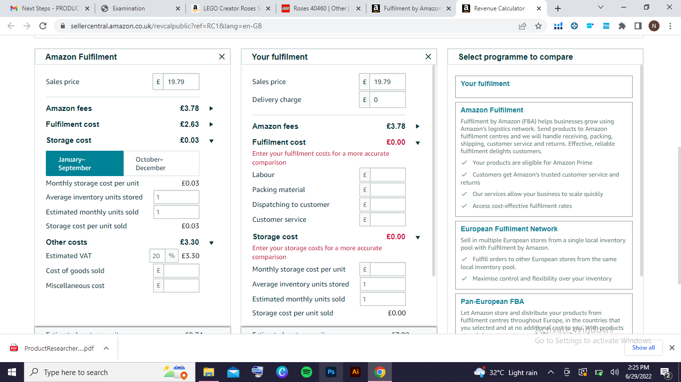Click the Your fulfilment monthly storage cost field

click(387, 269)
